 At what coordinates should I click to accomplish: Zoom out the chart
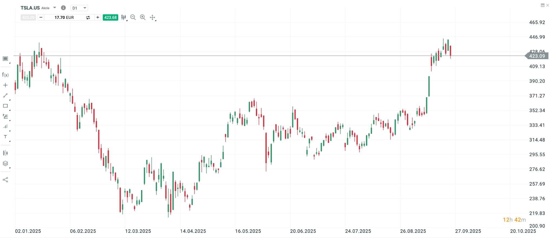pyautogui.click(x=133, y=17)
